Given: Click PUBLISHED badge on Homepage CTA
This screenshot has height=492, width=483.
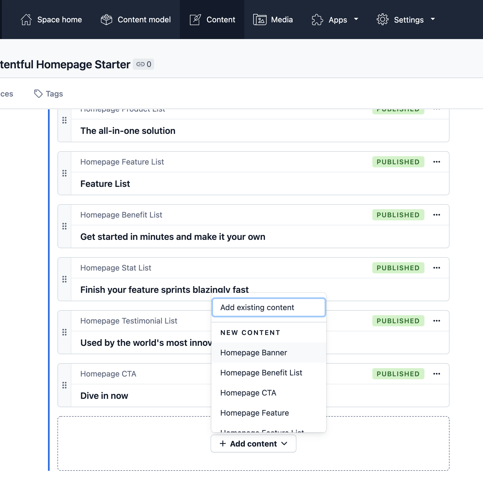Looking at the screenshot, I should click(x=398, y=374).
